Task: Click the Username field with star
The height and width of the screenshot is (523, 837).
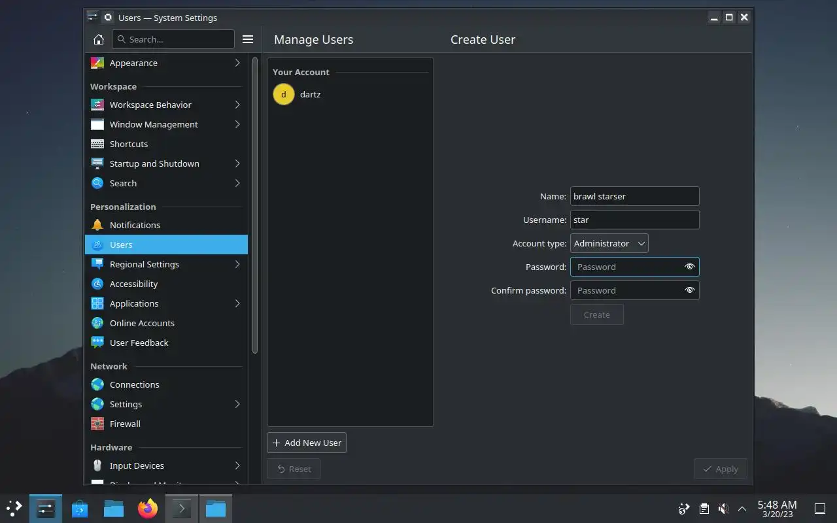Action: click(x=635, y=220)
